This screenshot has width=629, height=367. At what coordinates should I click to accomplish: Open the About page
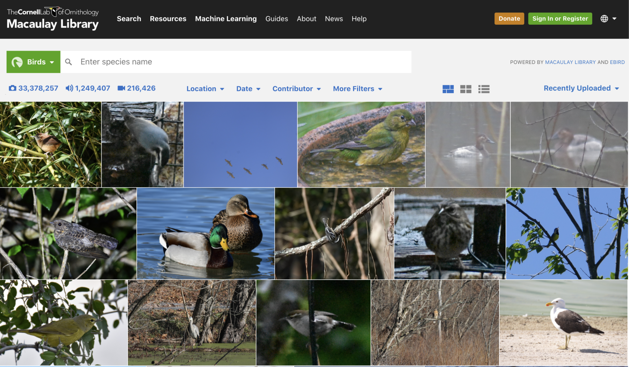tap(306, 19)
